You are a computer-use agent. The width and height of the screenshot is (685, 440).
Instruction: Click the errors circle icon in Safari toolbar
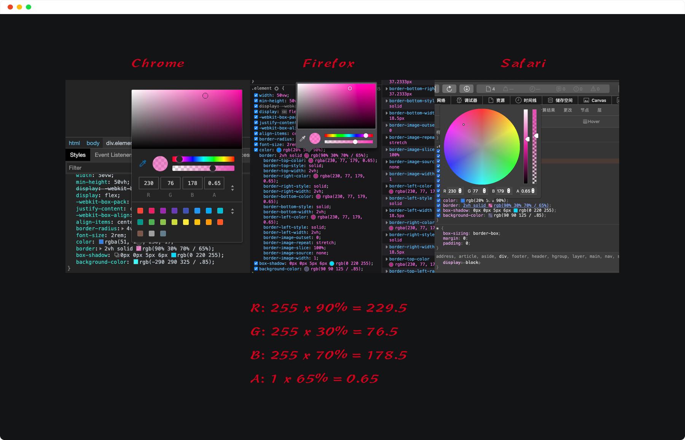576,89
